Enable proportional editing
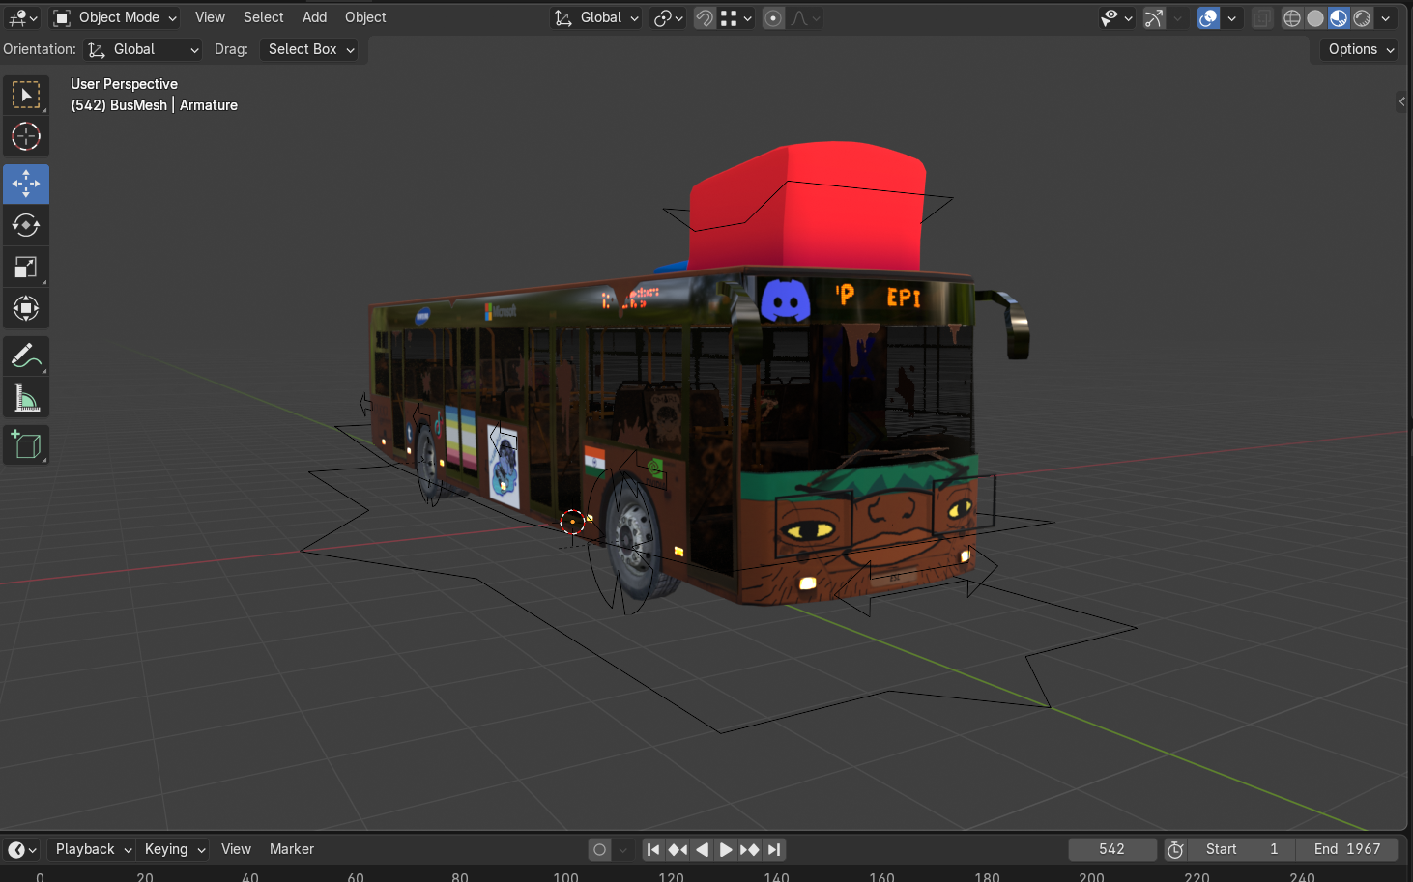 pyautogui.click(x=773, y=18)
